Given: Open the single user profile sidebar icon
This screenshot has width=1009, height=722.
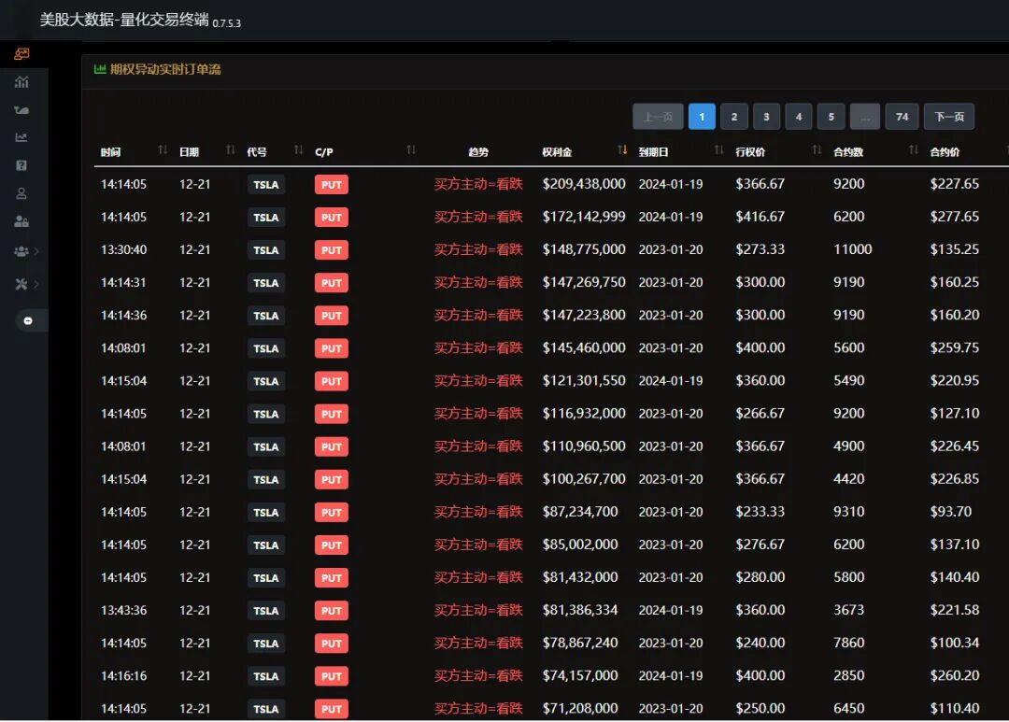Looking at the screenshot, I should coord(21,193).
